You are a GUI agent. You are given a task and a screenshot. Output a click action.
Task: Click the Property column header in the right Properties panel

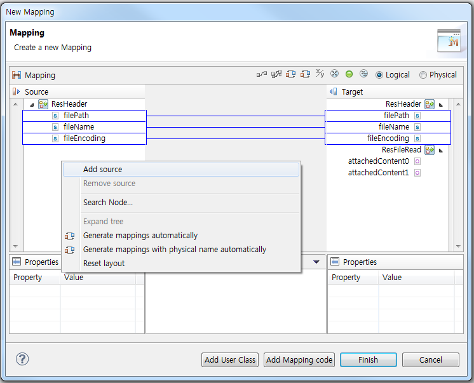(353, 277)
